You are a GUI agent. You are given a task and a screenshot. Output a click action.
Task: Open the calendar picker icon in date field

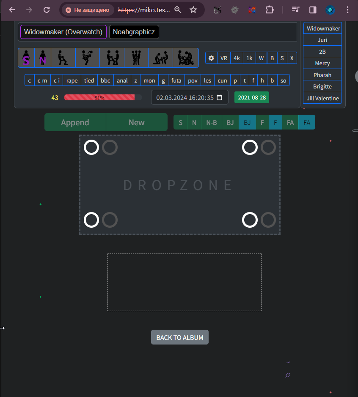pos(220,97)
